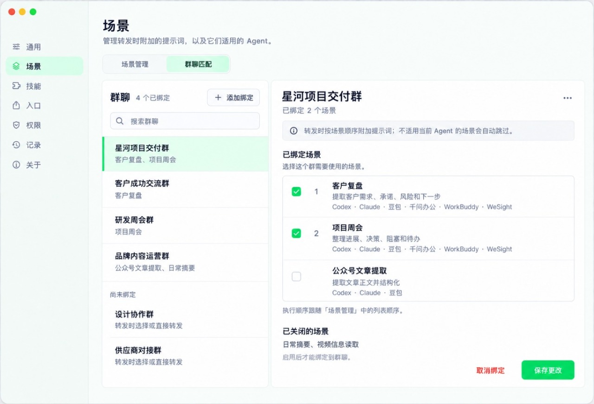Select 研发周会群 in the group list

click(185, 226)
